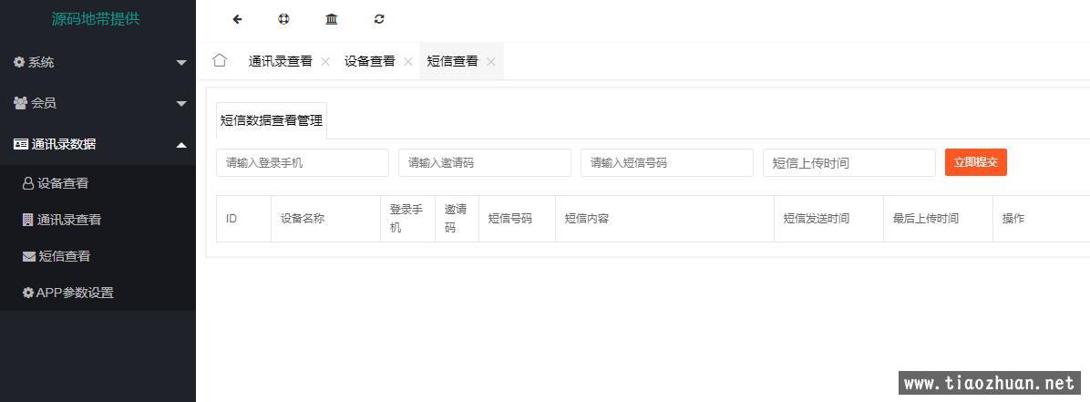Focus the 请输入登录手机 input field
The height and width of the screenshot is (402, 1090).
pyautogui.click(x=303, y=163)
